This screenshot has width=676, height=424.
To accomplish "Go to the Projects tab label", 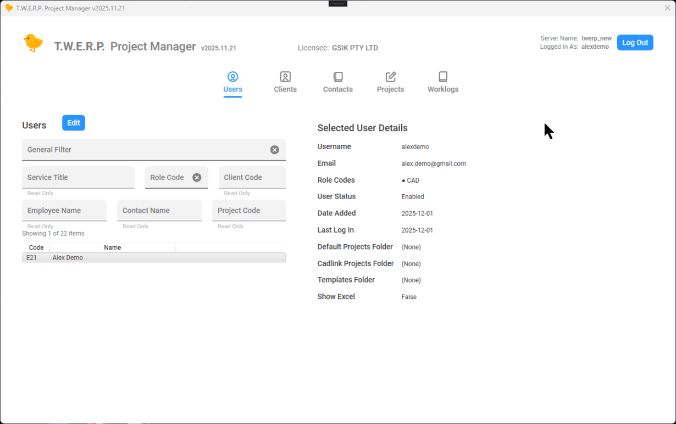I will pyautogui.click(x=391, y=89).
